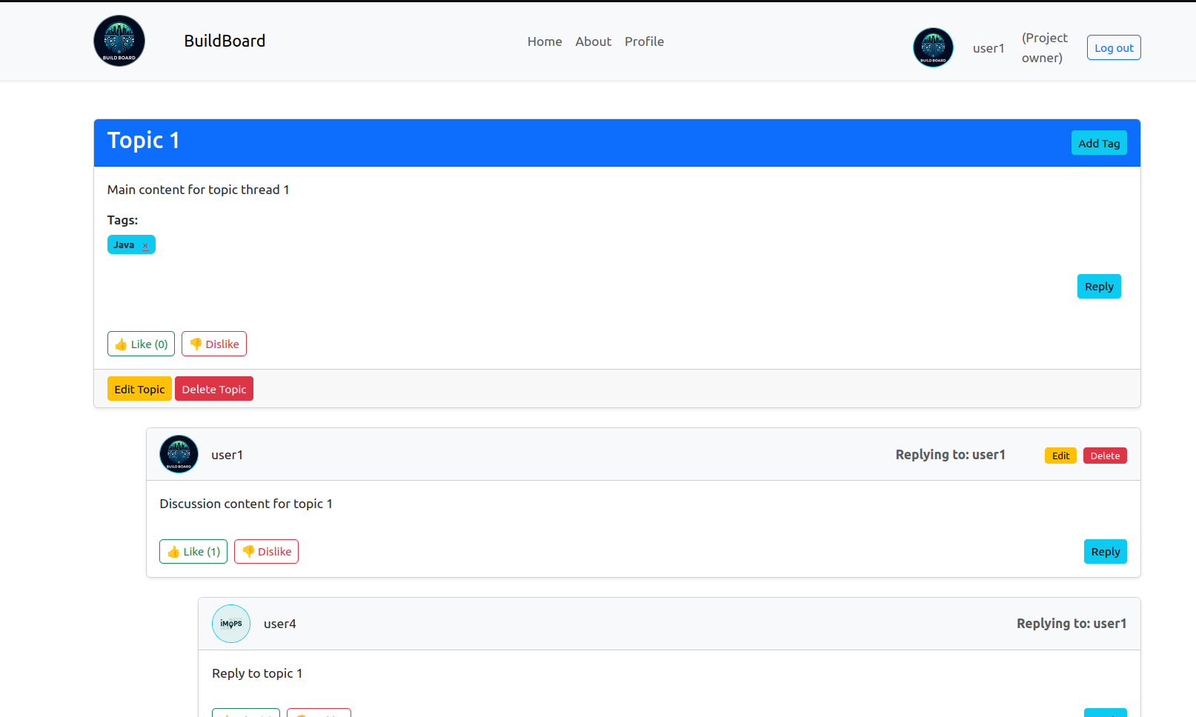
Task: Click user1's avatar in the top navbar
Action: [x=933, y=47]
